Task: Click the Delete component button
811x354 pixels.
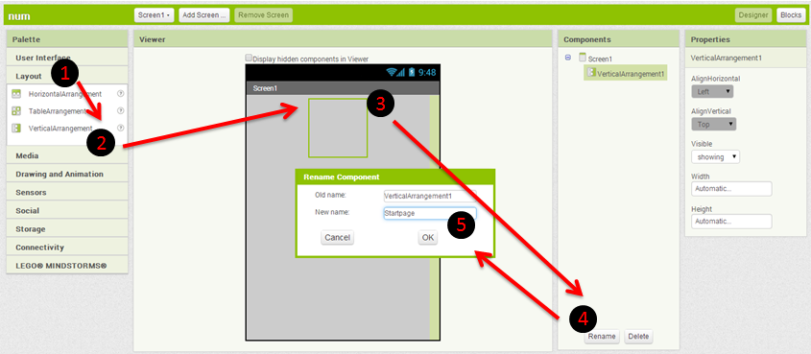Action: click(638, 337)
